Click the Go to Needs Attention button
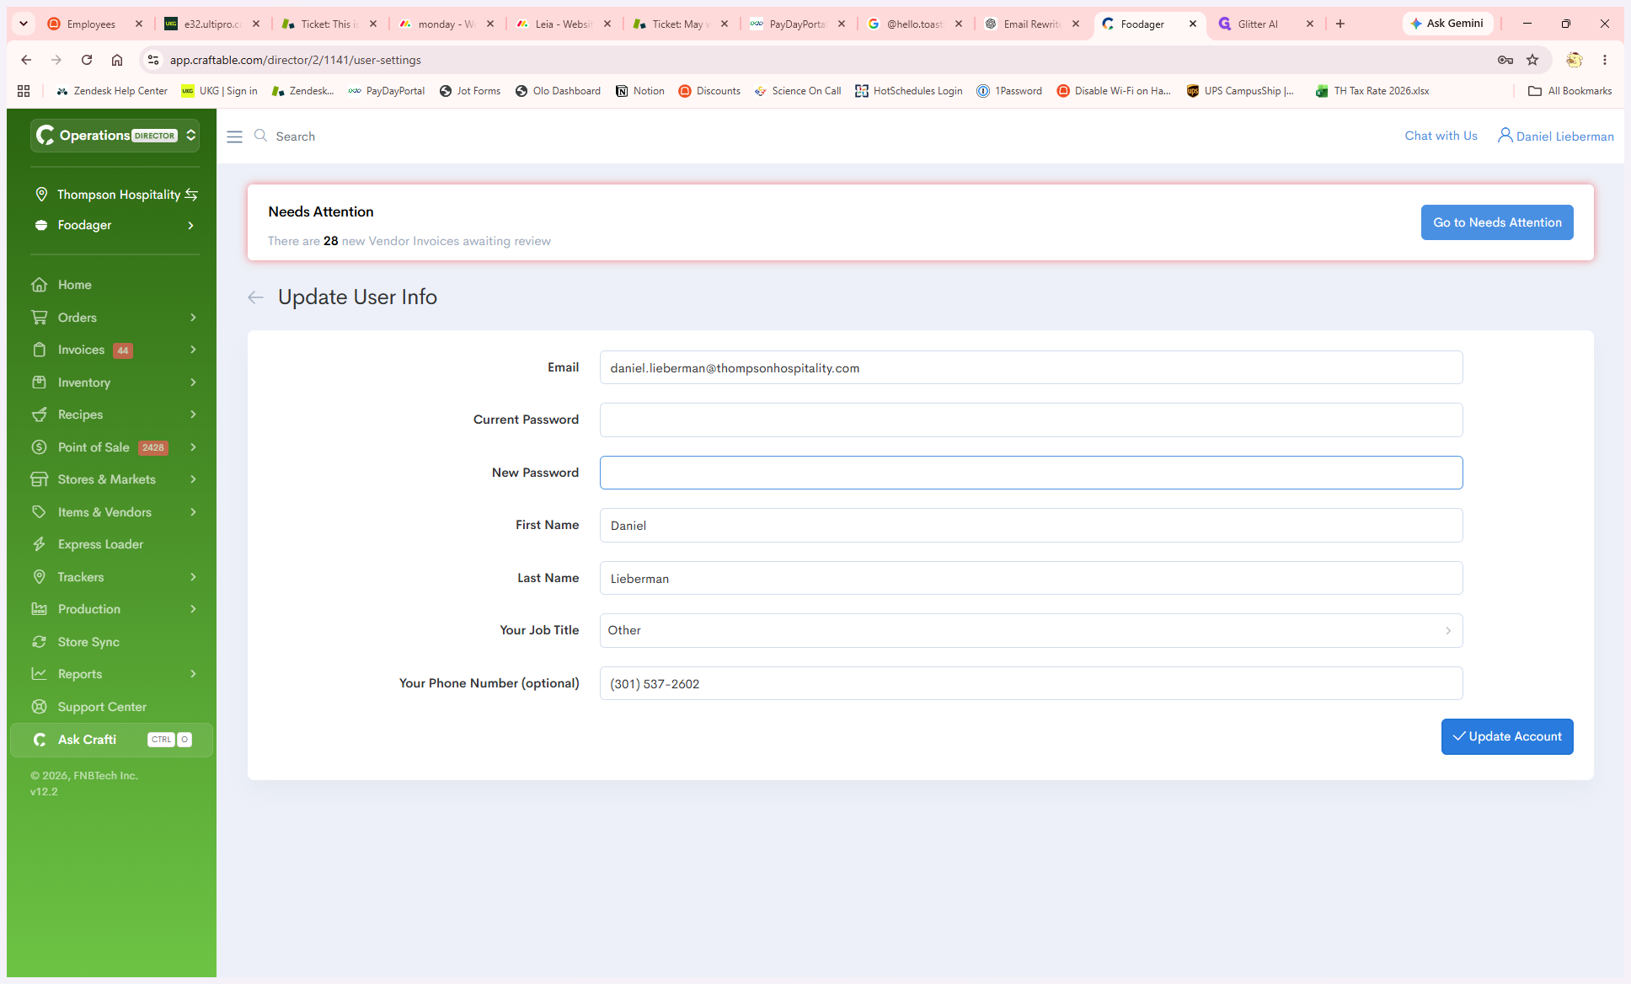This screenshot has width=1631, height=984. pos(1497,222)
